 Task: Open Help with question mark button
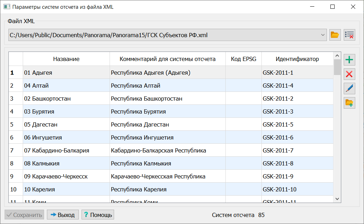[x=98, y=215]
